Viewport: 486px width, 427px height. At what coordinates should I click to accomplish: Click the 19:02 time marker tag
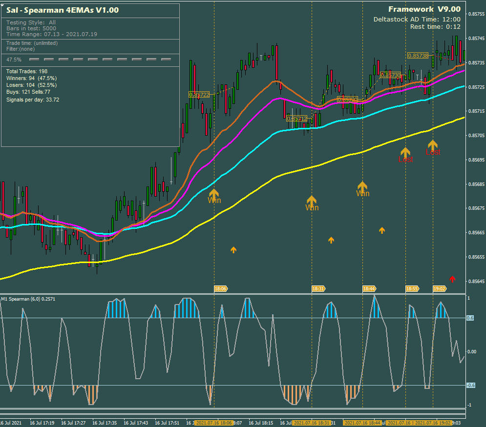[439, 289]
